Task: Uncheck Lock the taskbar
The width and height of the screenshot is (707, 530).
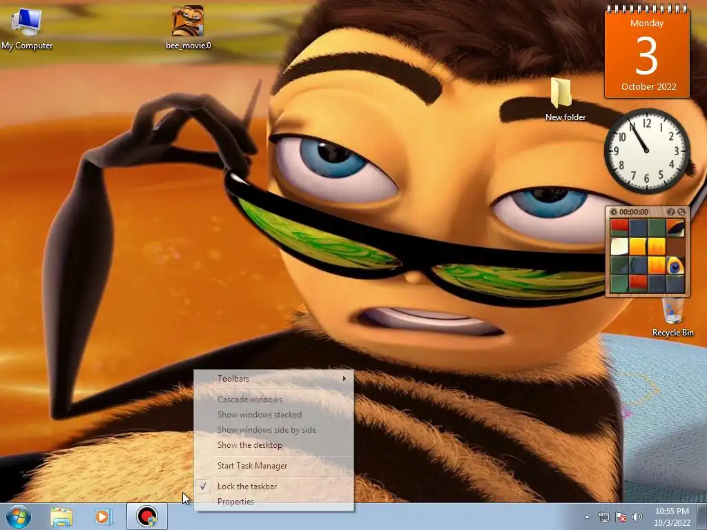Action: (x=273, y=487)
